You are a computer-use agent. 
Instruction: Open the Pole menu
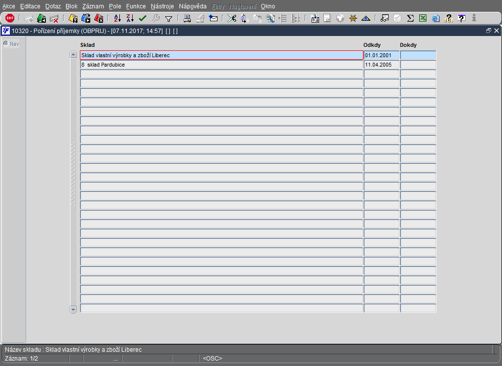pos(115,6)
